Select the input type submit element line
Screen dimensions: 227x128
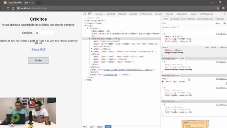113,62
